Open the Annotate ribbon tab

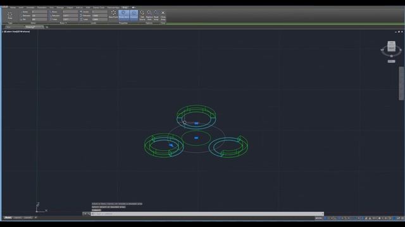(30, 8)
